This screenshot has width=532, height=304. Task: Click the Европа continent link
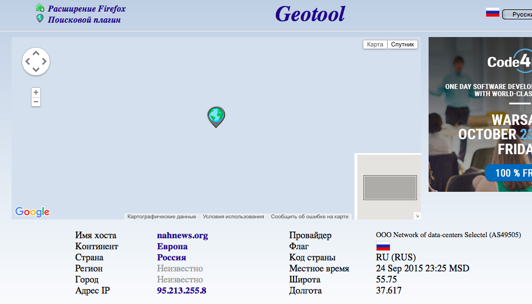pos(172,247)
